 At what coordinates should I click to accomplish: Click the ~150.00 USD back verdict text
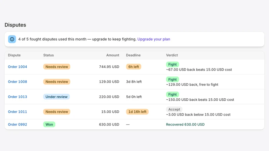click(200, 100)
